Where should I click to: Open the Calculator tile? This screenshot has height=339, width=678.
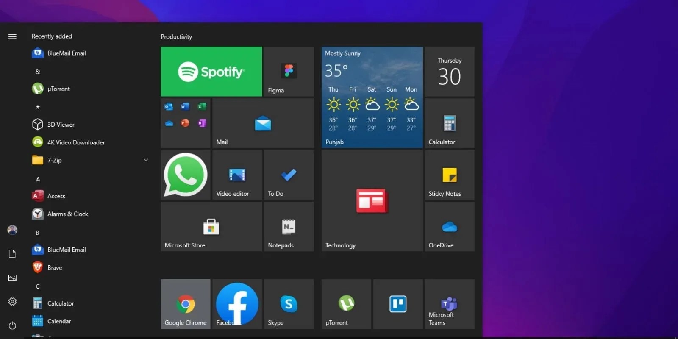click(x=450, y=123)
